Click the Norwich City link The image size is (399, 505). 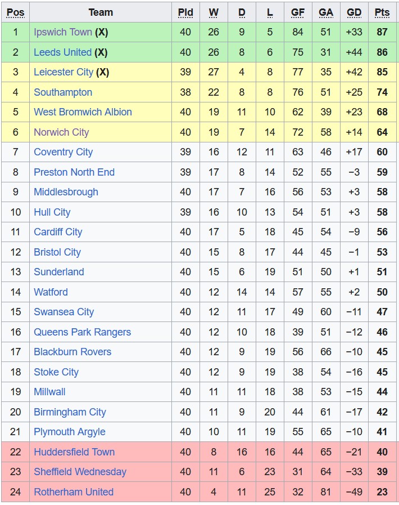point(61,132)
